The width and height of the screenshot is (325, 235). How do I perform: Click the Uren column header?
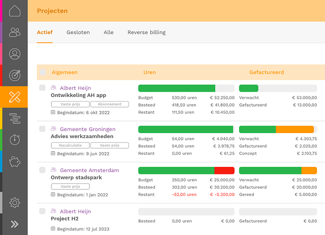point(149,72)
